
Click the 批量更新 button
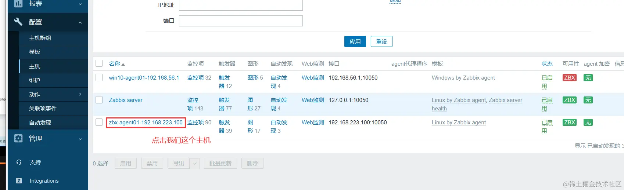(220, 163)
